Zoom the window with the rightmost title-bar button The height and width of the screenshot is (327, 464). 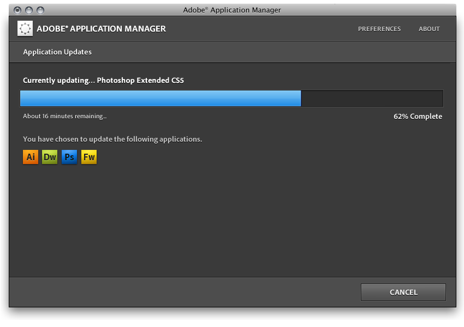(x=40, y=10)
